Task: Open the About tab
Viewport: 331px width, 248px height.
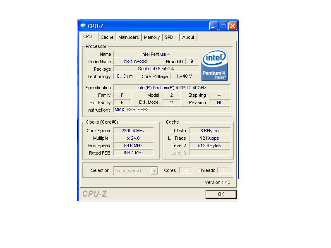Action: pos(188,37)
